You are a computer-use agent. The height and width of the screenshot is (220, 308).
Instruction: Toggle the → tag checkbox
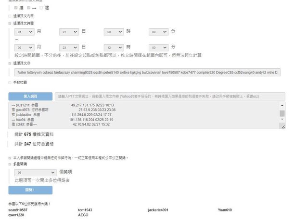(x=29, y=8)
